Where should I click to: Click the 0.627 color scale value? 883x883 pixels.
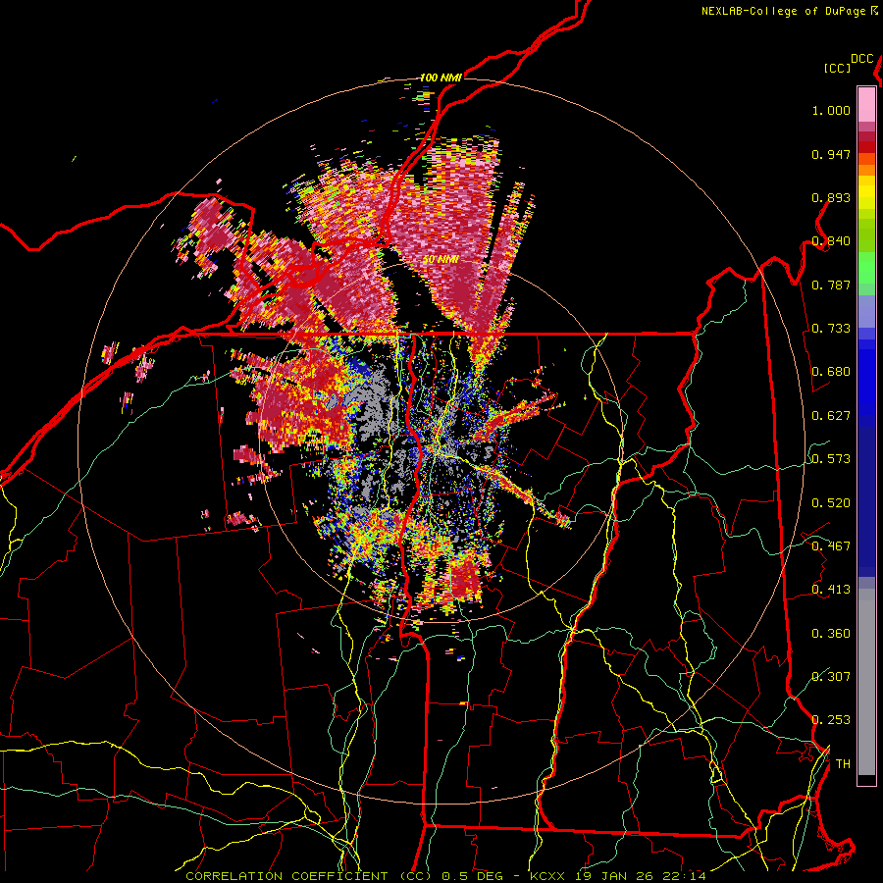[831, 416]
